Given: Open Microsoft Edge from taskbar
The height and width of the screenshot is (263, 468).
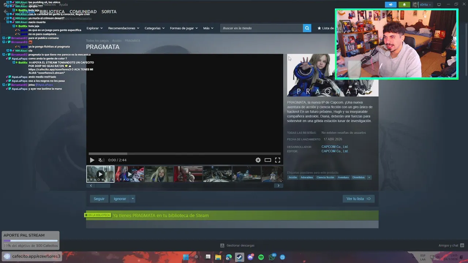Looking at the screenshot, I should (x=229, y=257).
